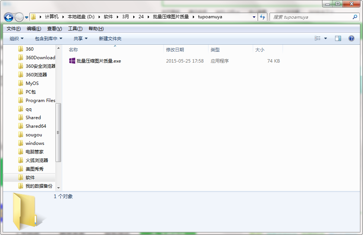The height and width of the screenshot is (235, 363).
Task: Select the 360 folder in tree
Action: pos(29,49)
